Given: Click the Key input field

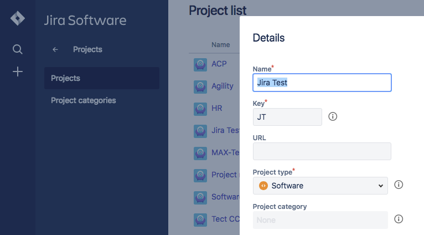Looking at the screenshot, I should pyautogui.click(x=287, y=117).
